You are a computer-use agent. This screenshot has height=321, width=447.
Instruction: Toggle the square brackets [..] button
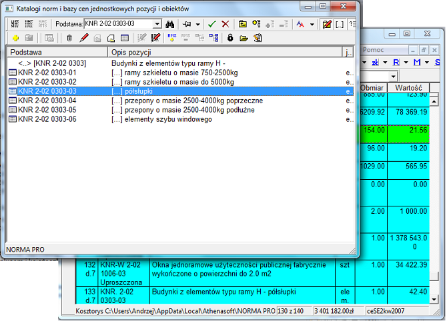339,24
